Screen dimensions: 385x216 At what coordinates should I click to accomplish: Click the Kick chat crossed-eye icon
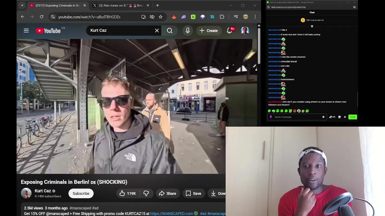[354, 7]
